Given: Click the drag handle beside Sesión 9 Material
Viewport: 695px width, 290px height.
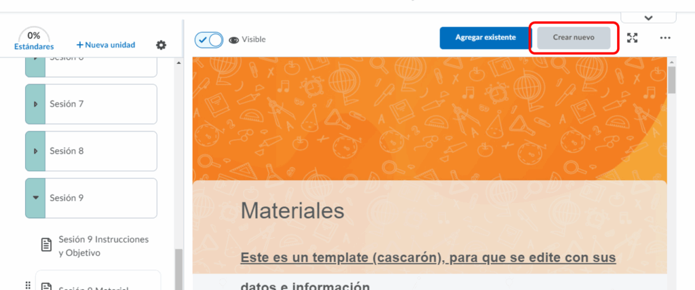Looking at the screenshot, I should [28, 285].
